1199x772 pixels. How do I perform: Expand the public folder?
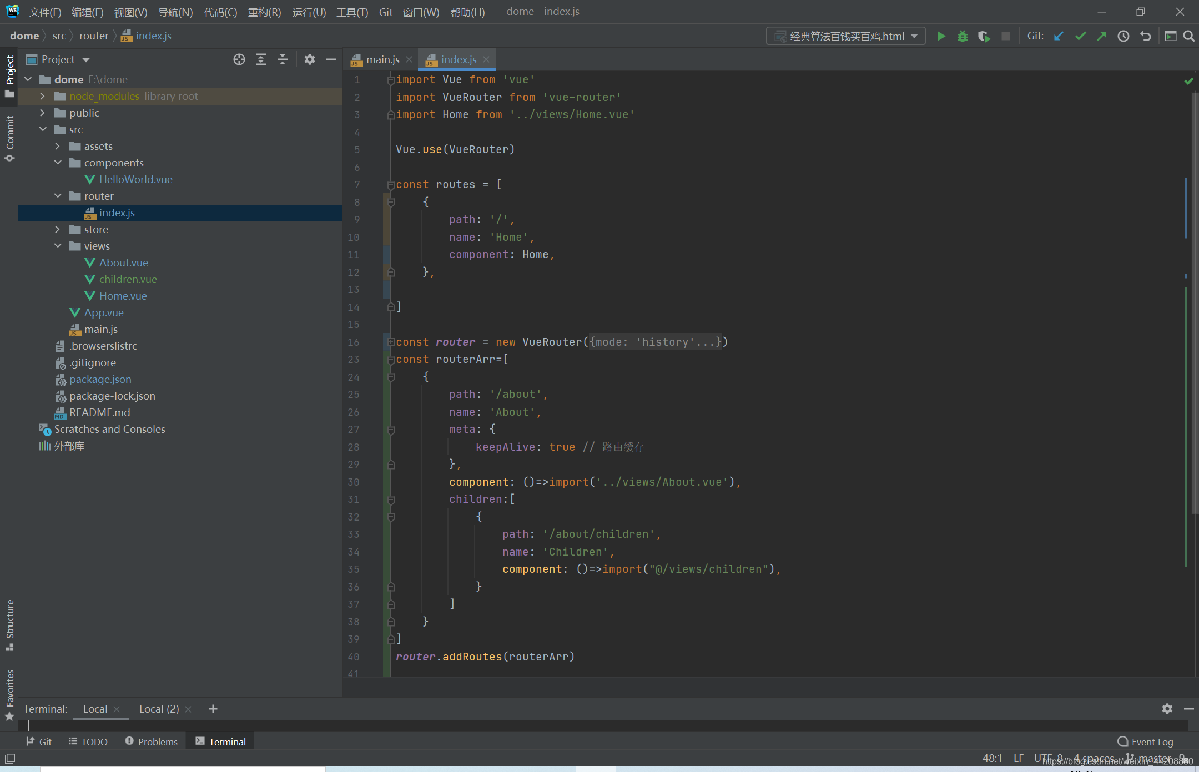coord(42,113)
